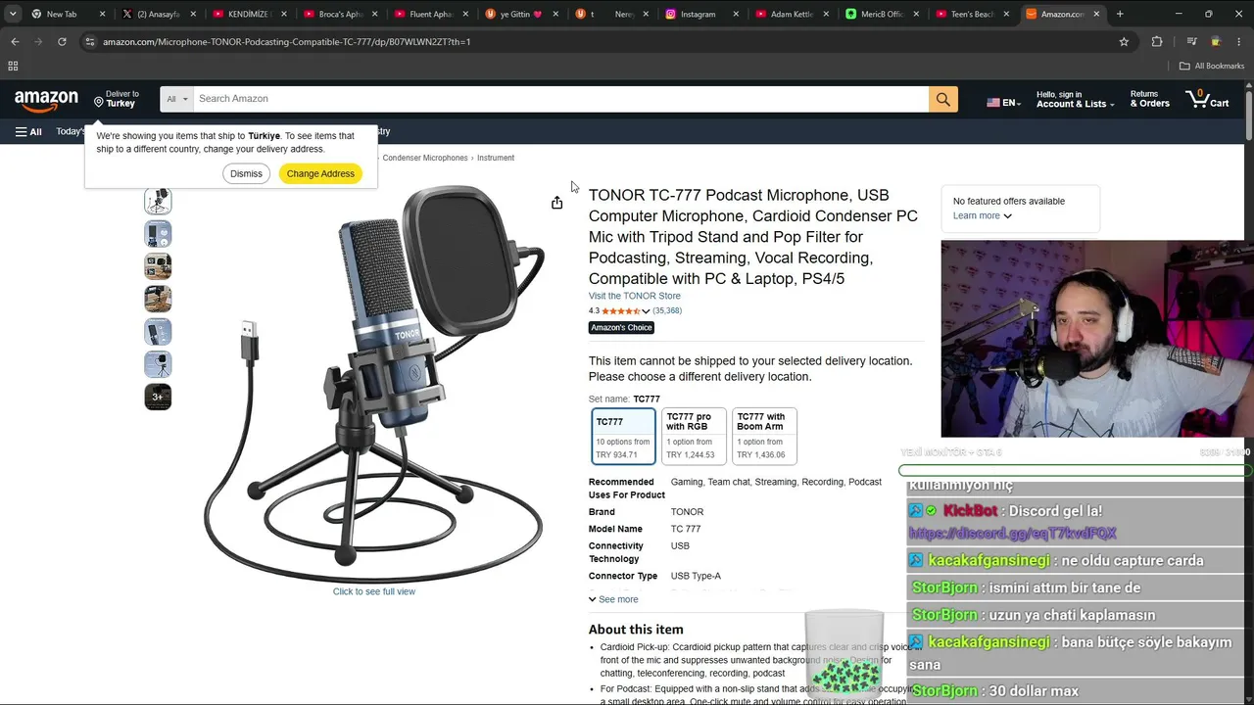Screen dimensions: 1254x705
Task: Open the Chrome apps grid shortcut
Action: tap(13, 66)
